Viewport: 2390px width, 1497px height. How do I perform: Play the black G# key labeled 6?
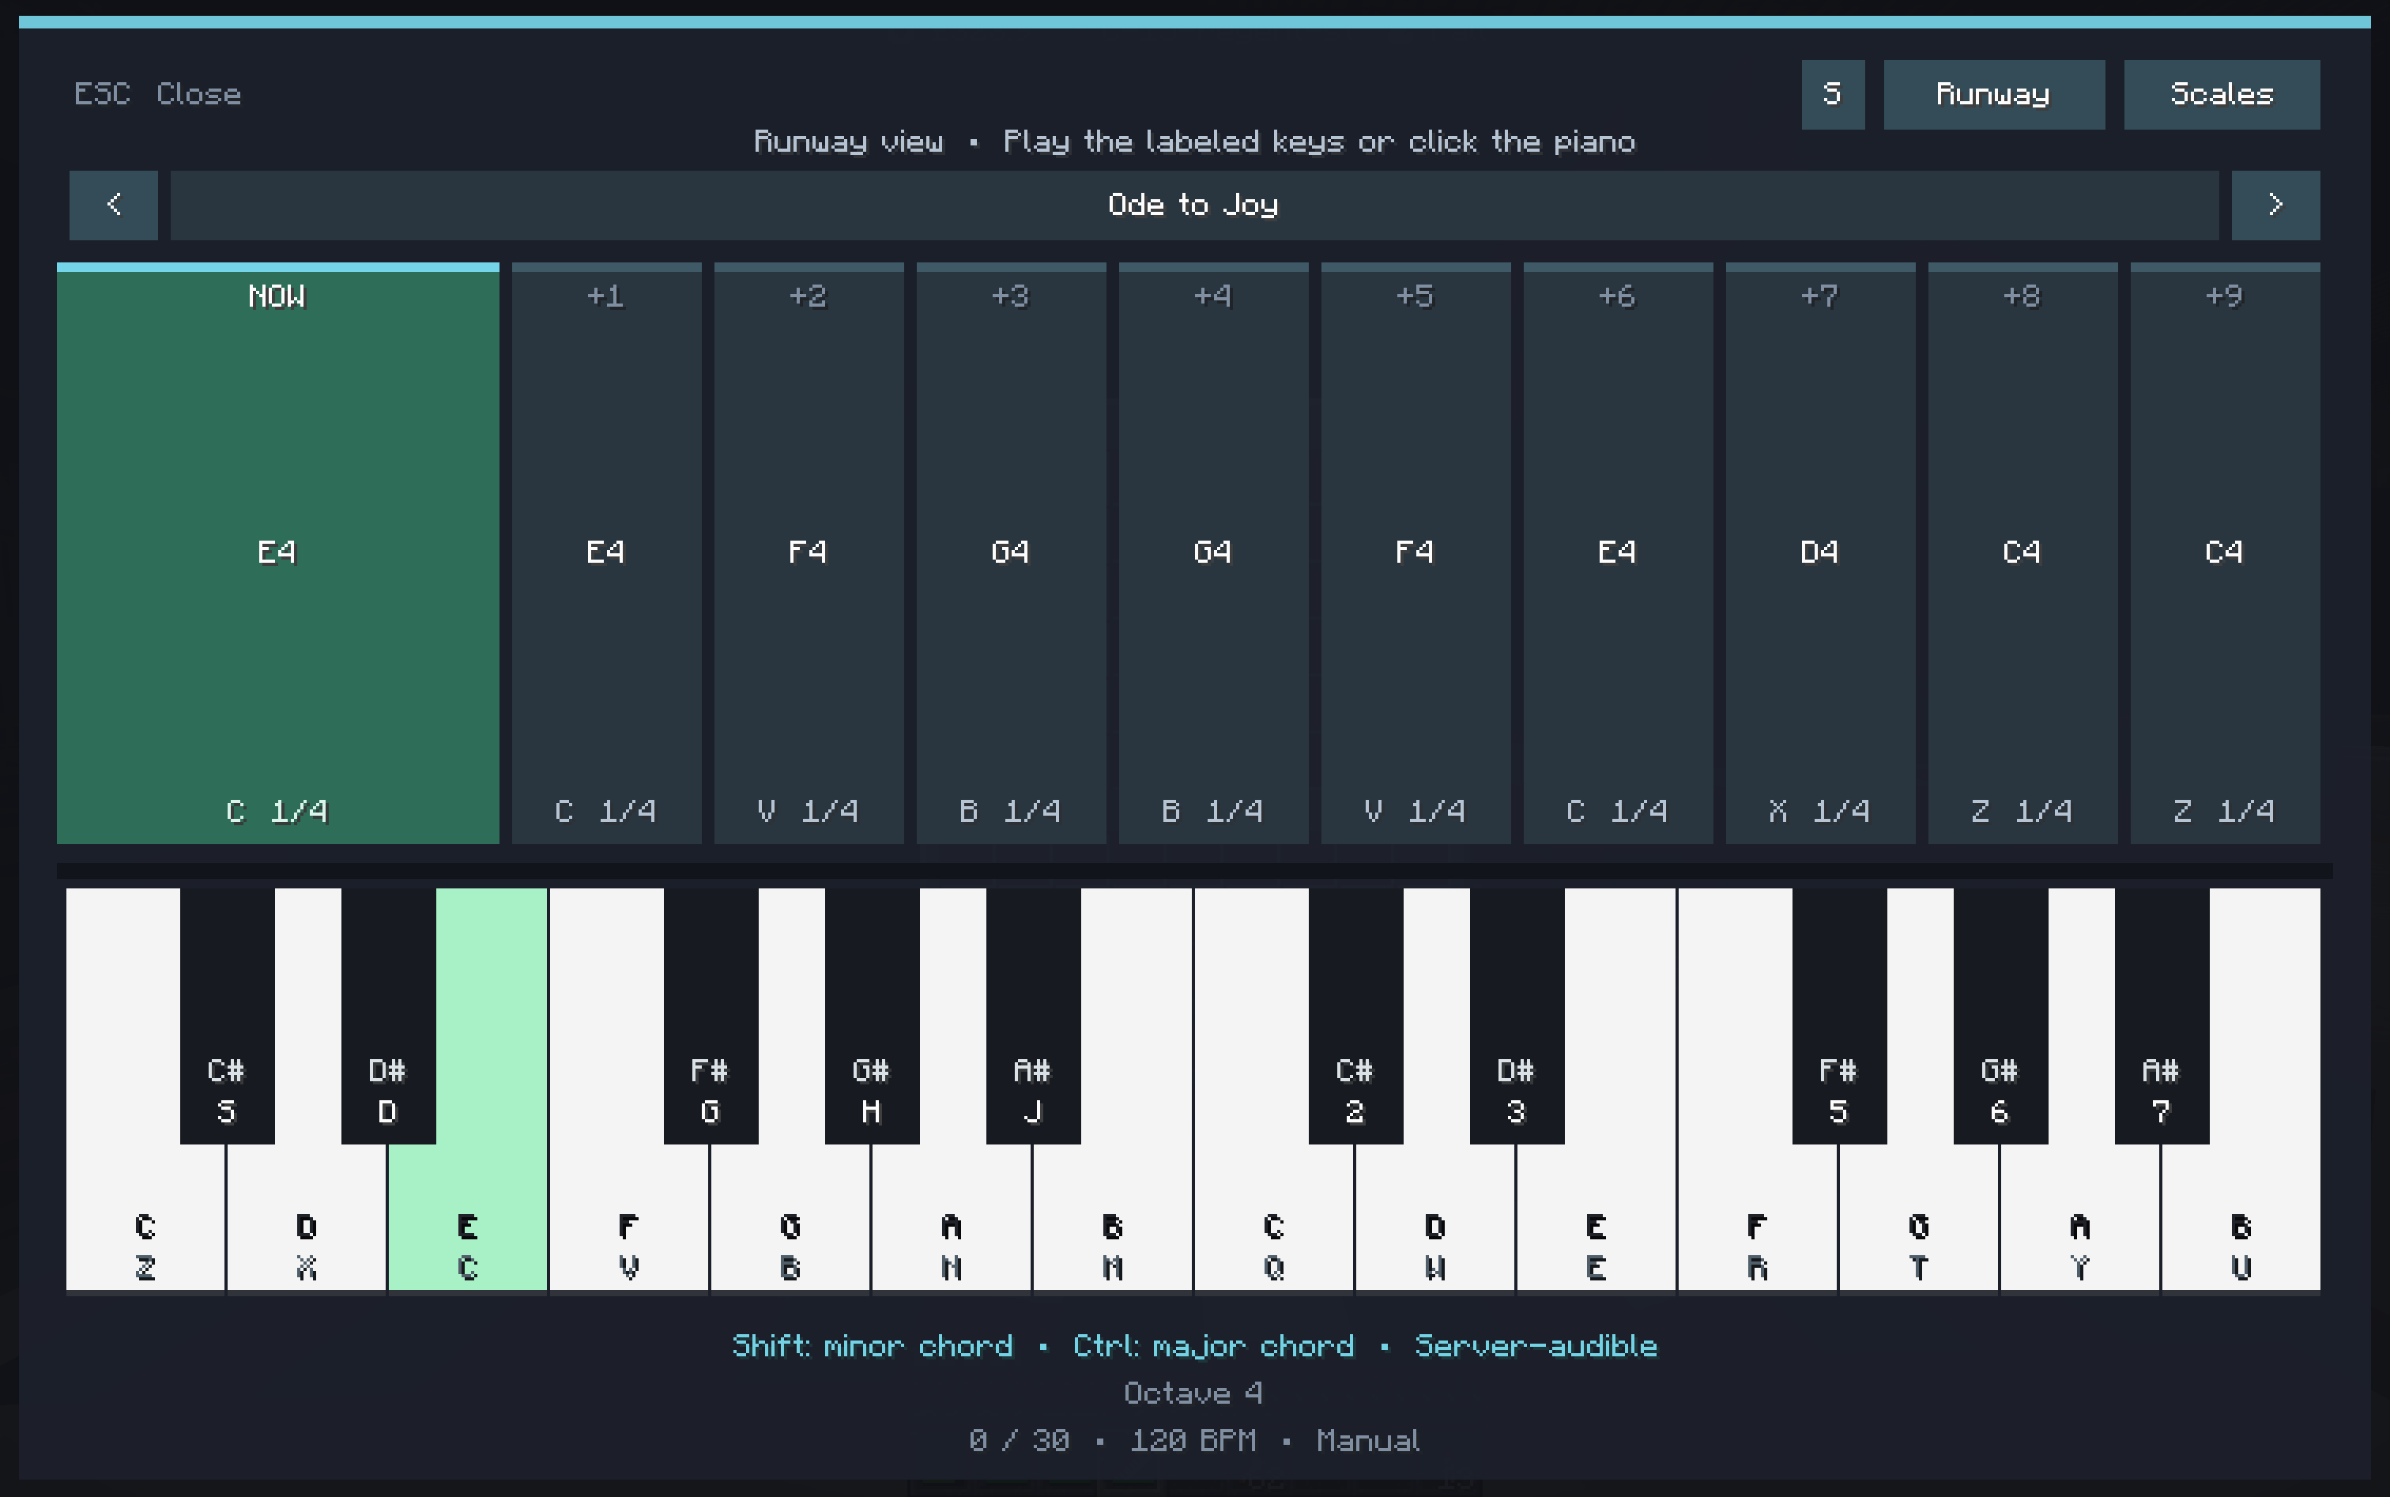pyautogui.click(x=2001, y=1016)
